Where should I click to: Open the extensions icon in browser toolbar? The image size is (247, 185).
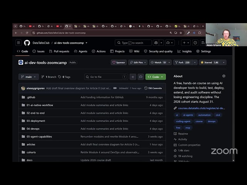click(200, 33)
